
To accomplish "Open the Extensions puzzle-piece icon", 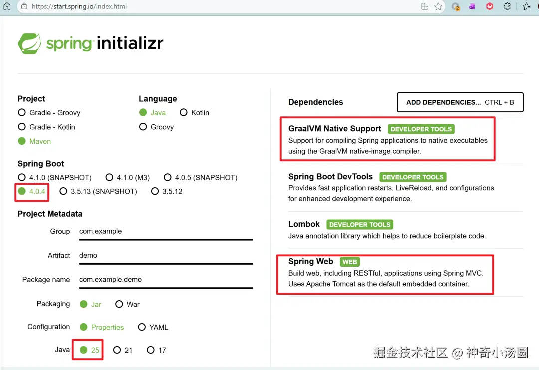I will [507, 6].
